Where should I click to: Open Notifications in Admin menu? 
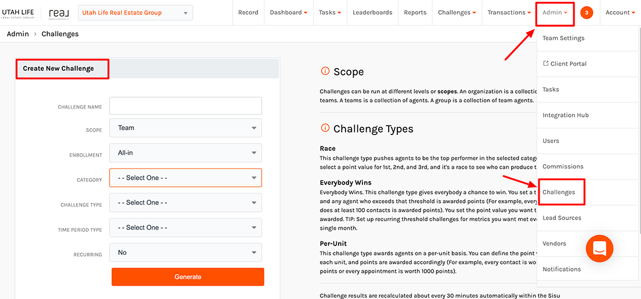pos(587,269)
